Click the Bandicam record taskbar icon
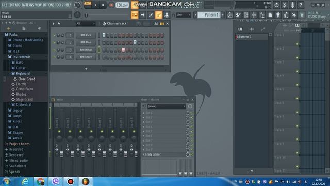 tap(71, 181)
